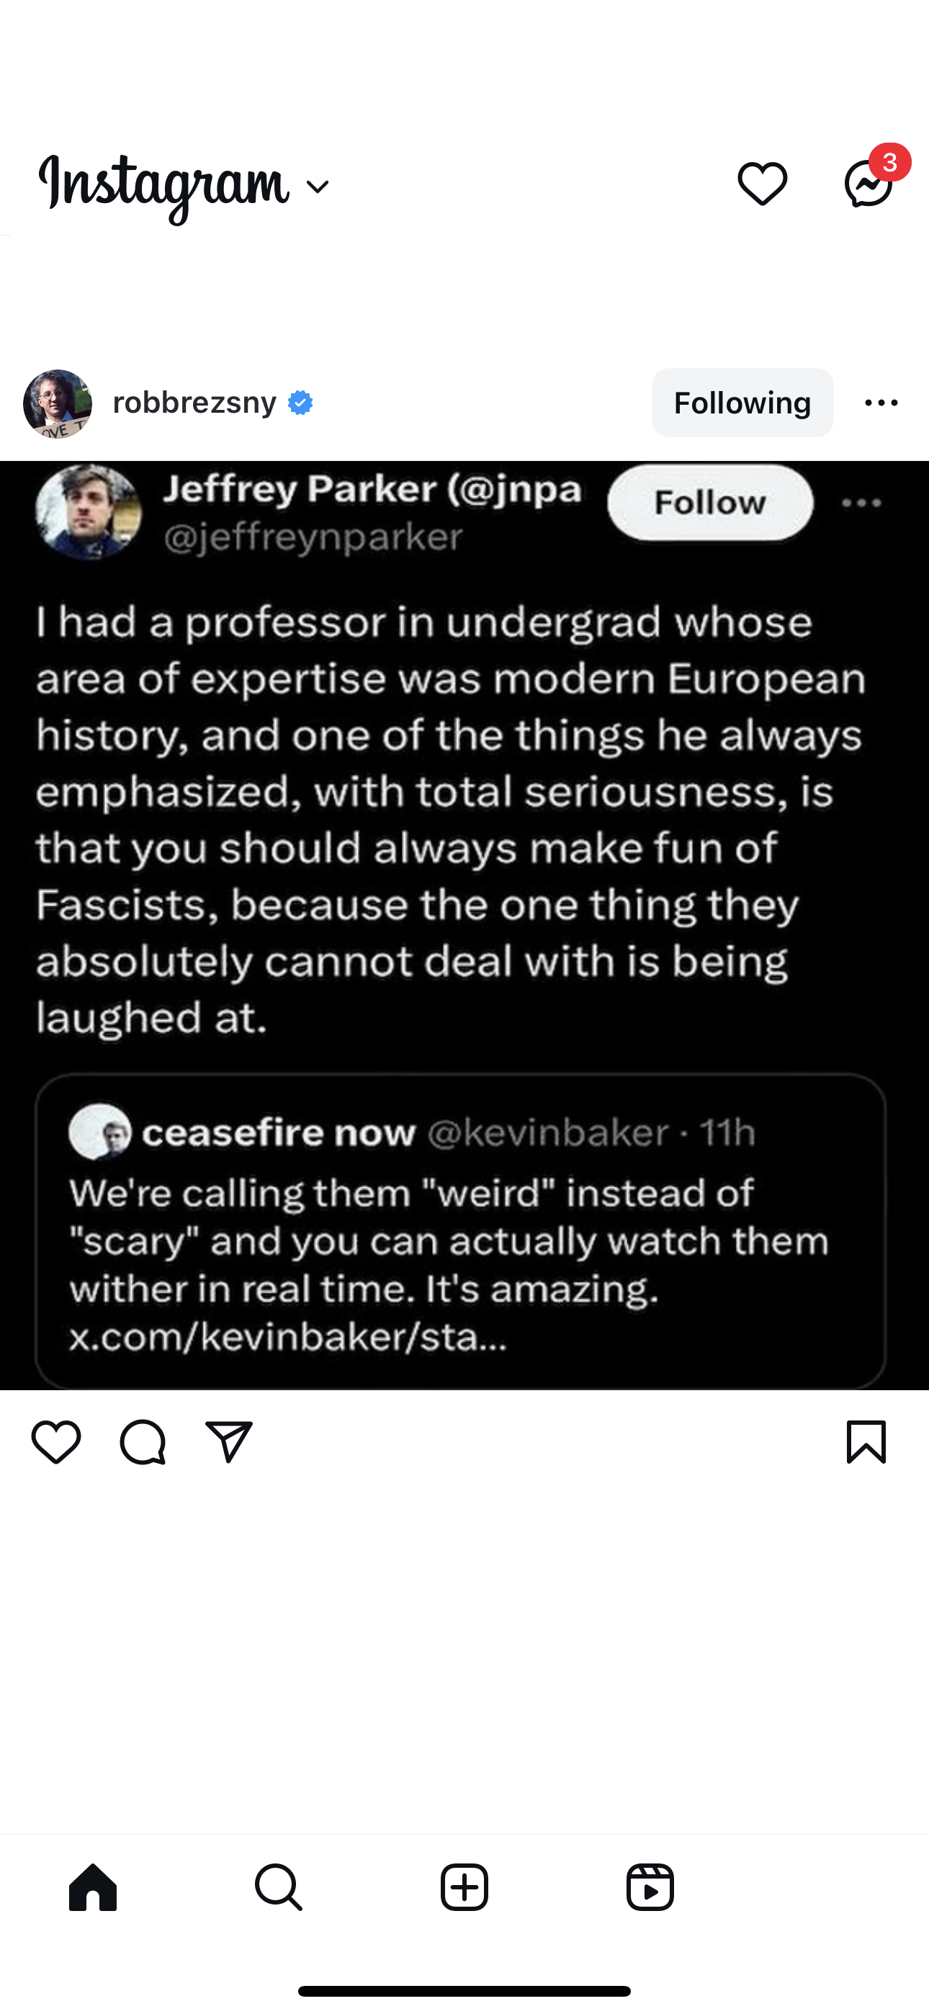This screenshot has width=929, height=2014.
Task: Open Messenger direct messages
Action: [x=868, y=184]
